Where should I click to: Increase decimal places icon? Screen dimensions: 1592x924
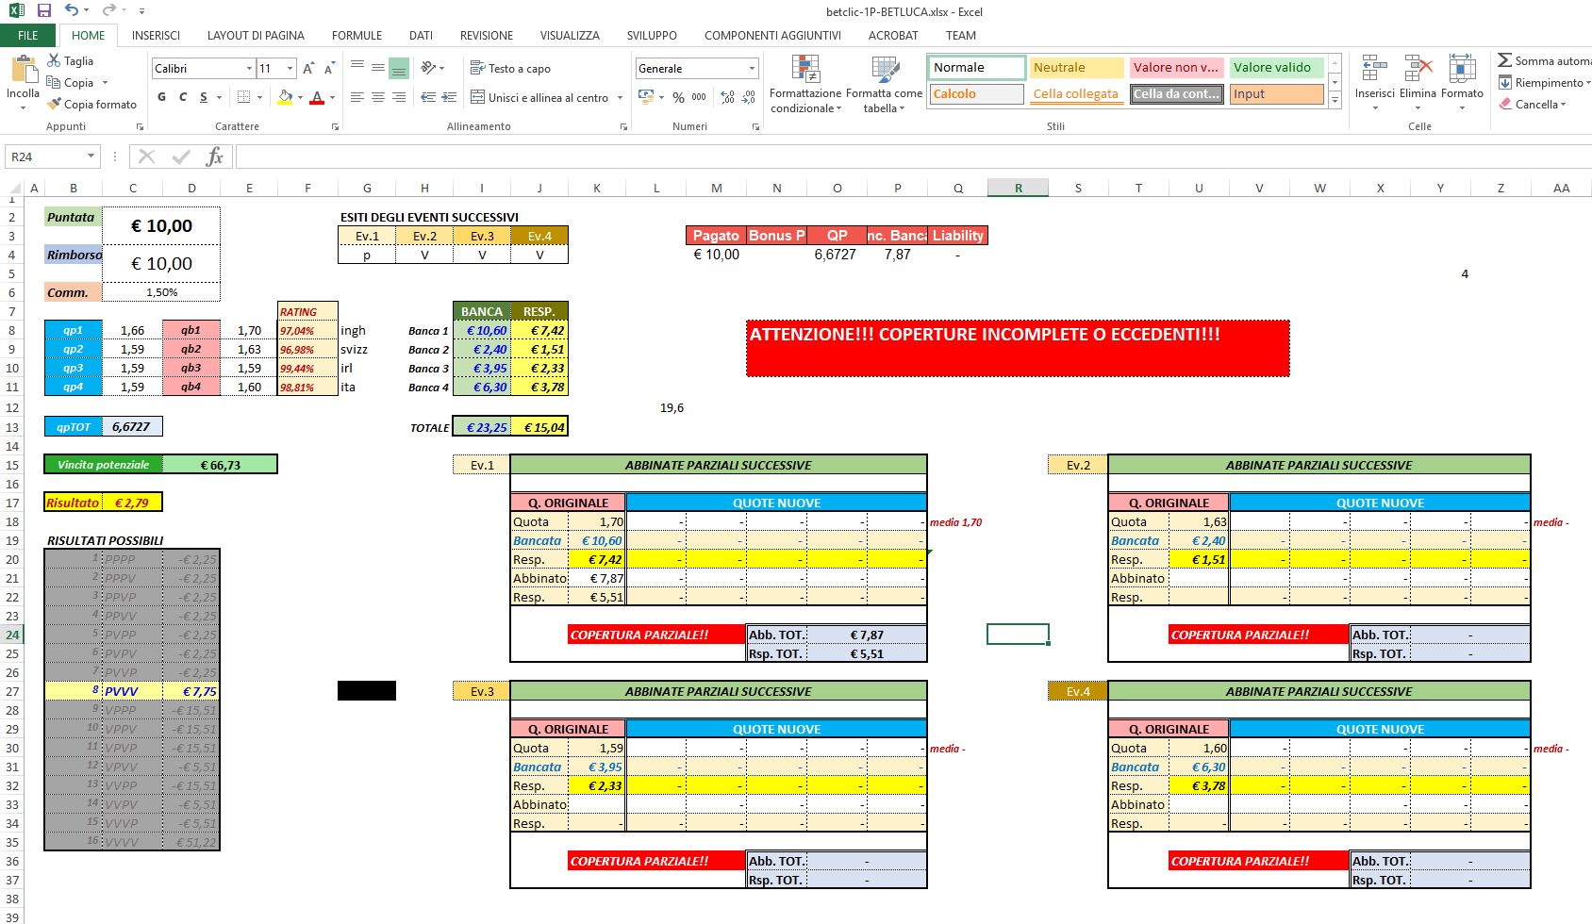[x=727, y=97]
